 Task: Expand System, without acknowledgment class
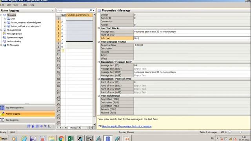5,26
